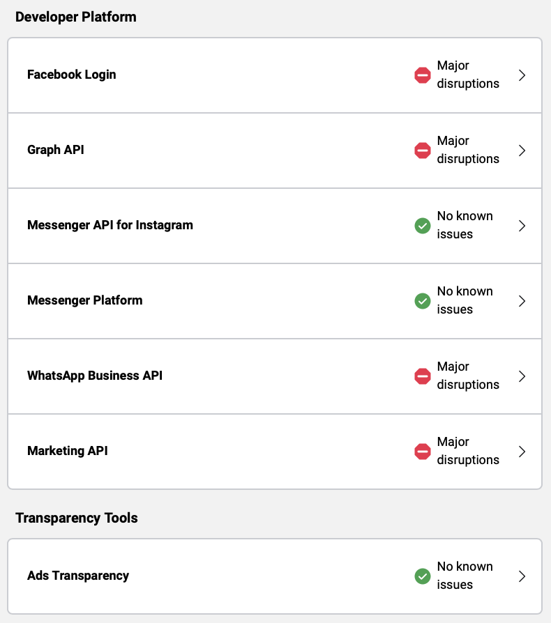Click Facebook Login red disruption icon

422,75
